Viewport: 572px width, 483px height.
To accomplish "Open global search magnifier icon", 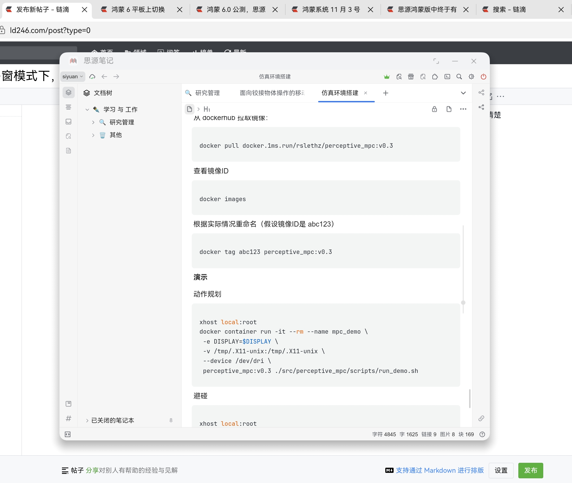I will click(x=459, y=77).
